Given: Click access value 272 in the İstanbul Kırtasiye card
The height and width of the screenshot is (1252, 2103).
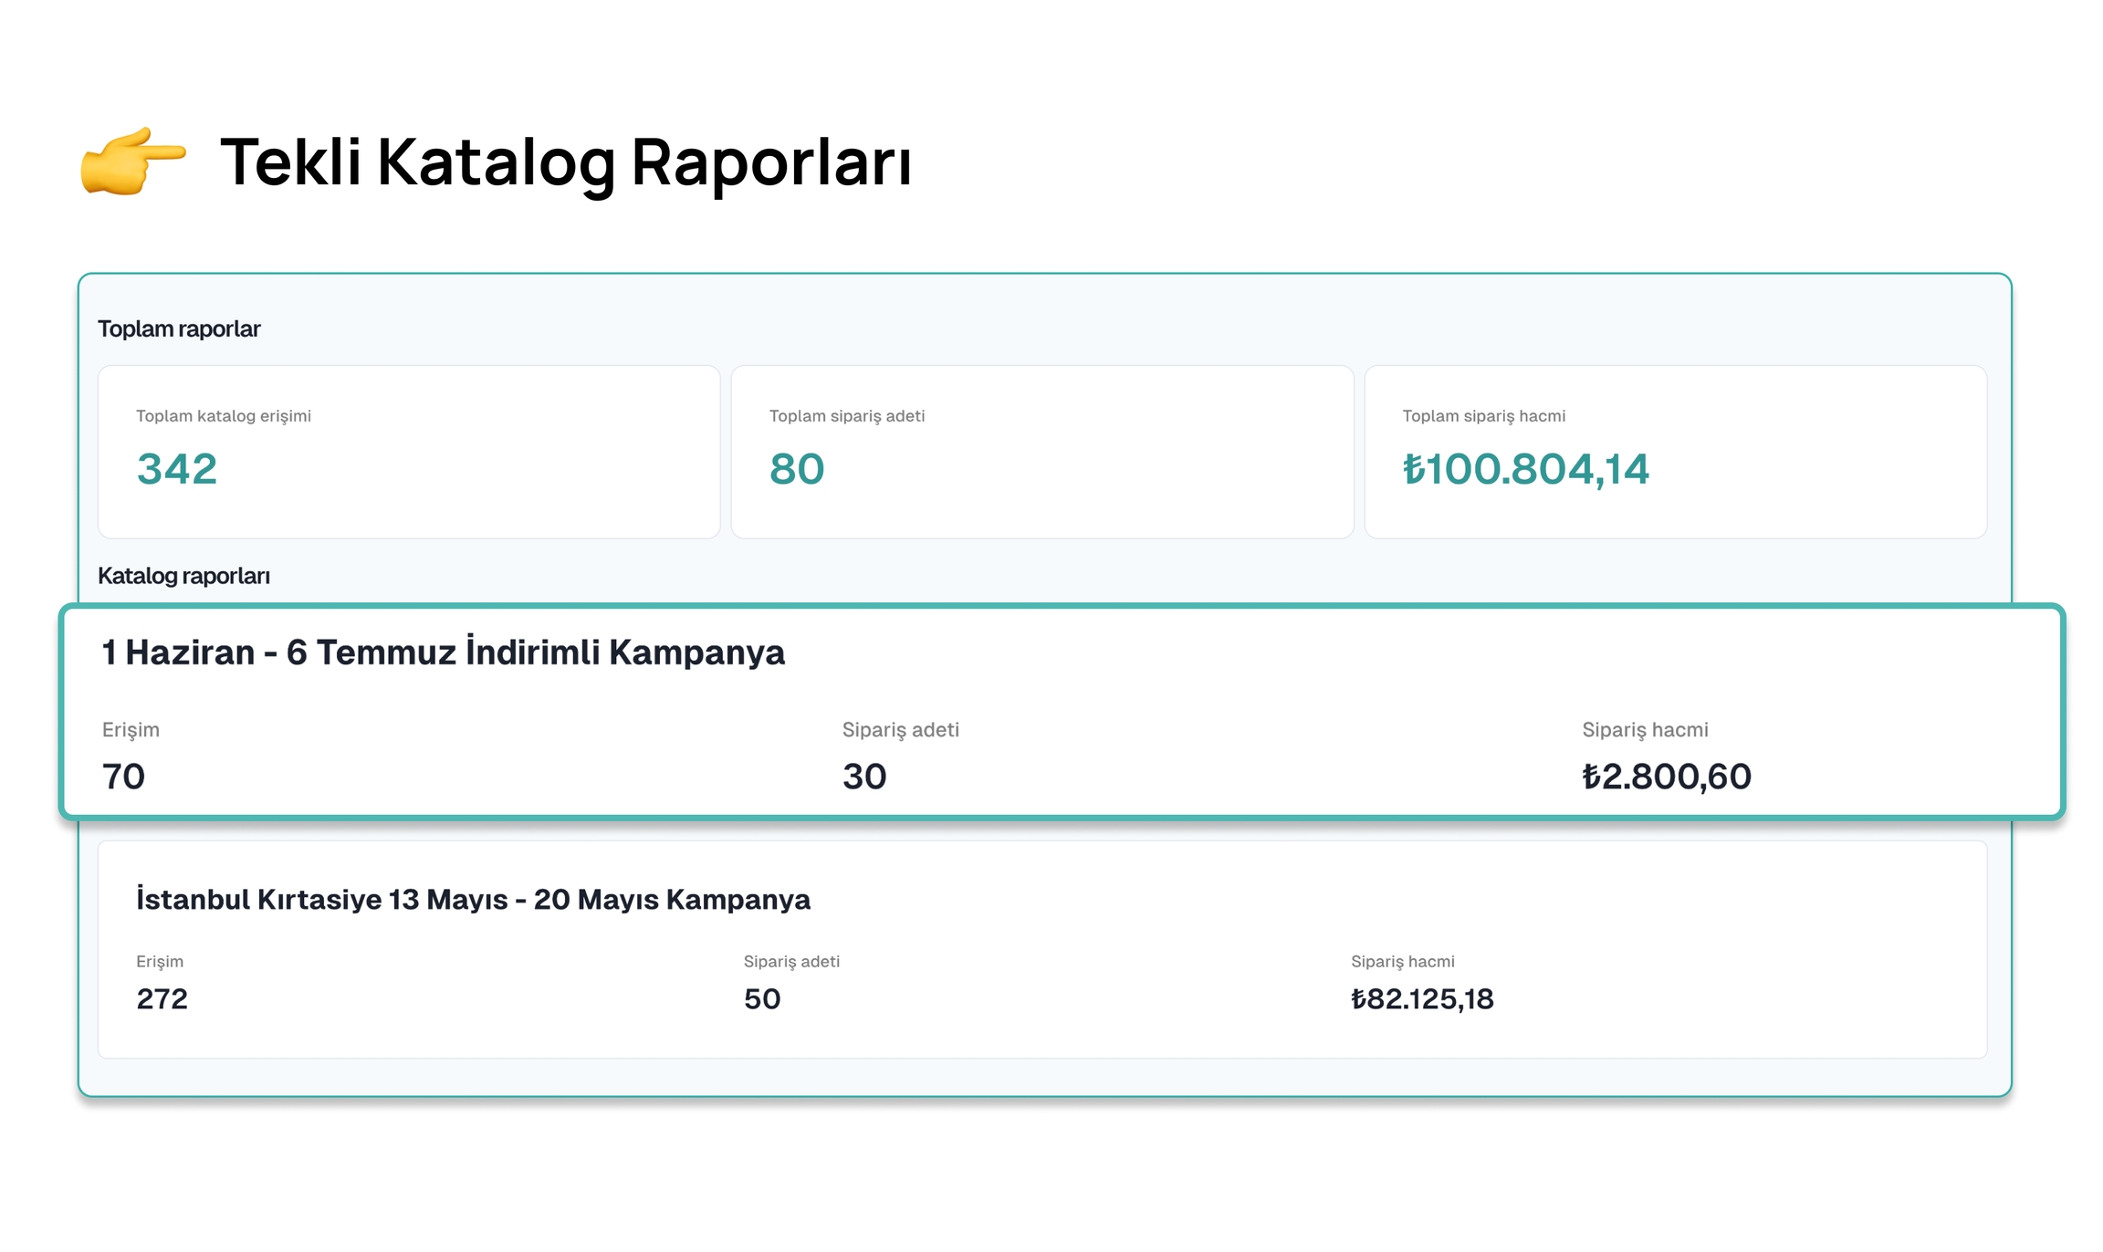Looking at the screenshot, I should point(162,999).
